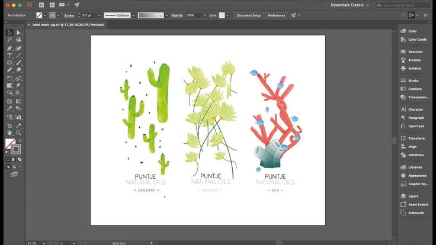Open Adobe Stock via St icon
This screenshot has height=245, width=436.
[x=52, y=5]
